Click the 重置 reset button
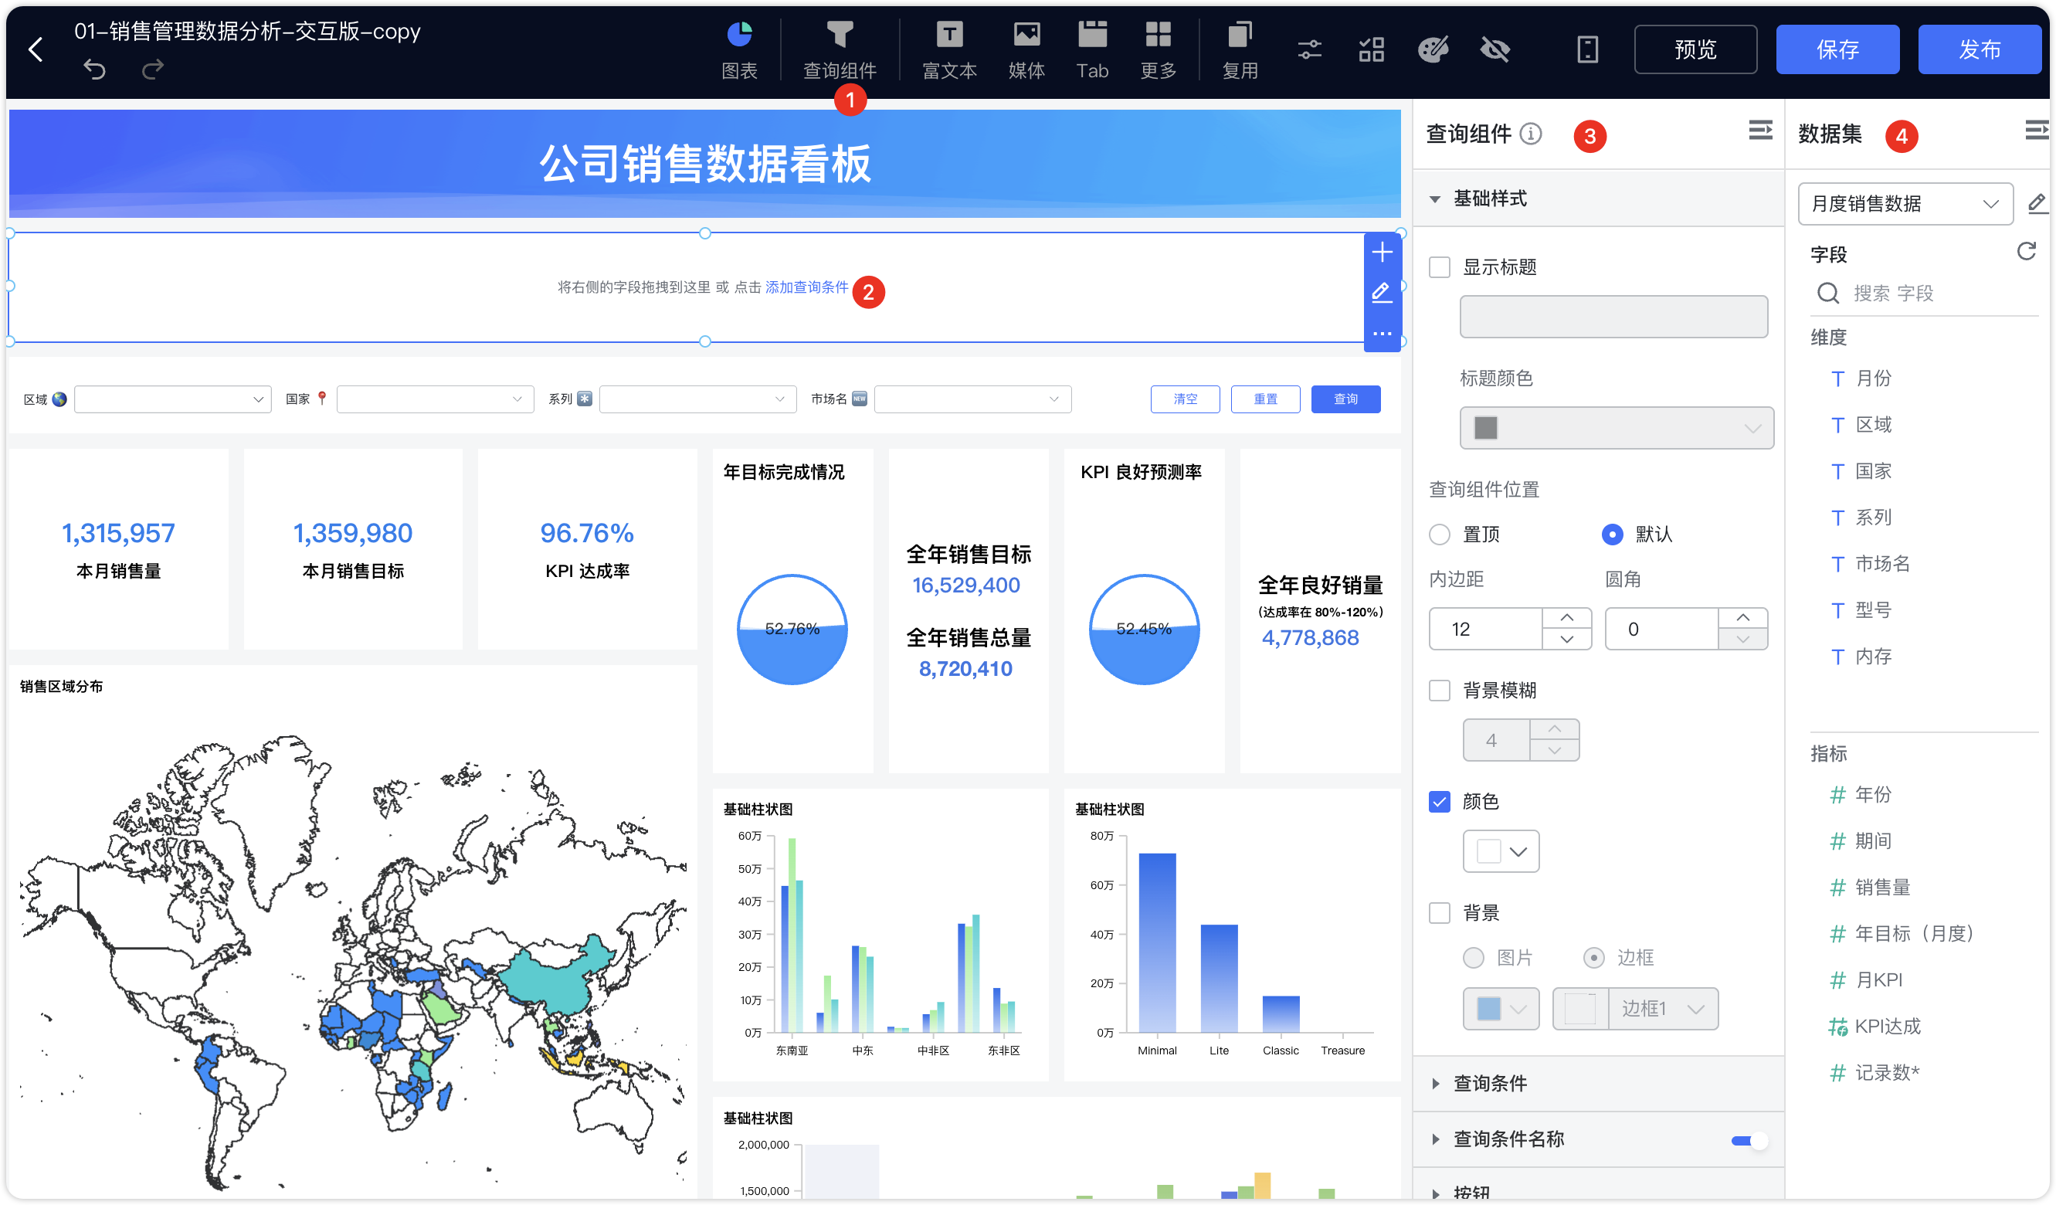2056x1205 pixels. 1264,399
